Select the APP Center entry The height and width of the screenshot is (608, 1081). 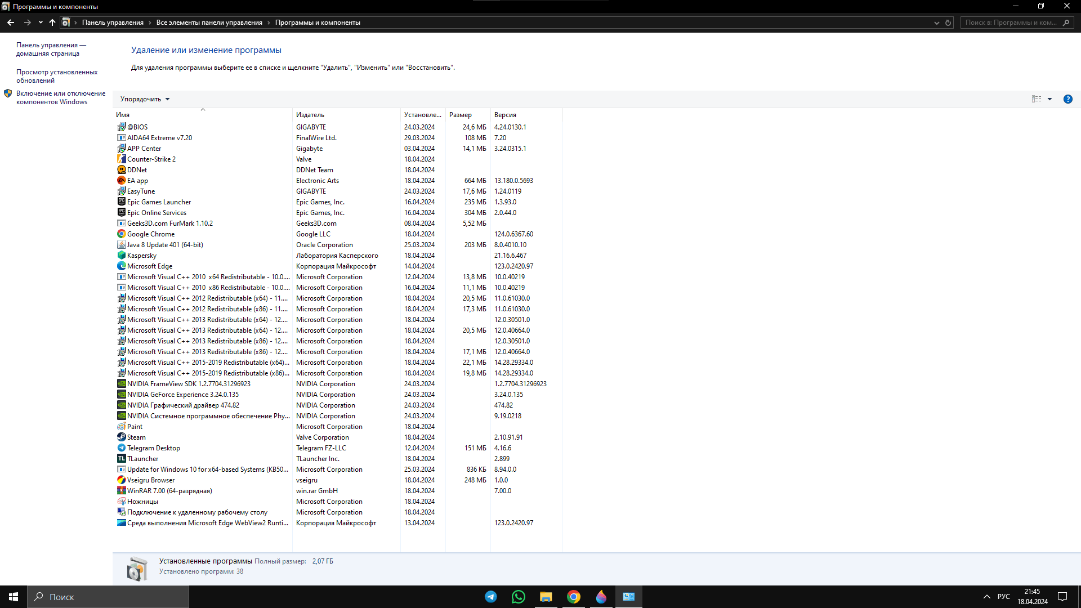[338, 149]
